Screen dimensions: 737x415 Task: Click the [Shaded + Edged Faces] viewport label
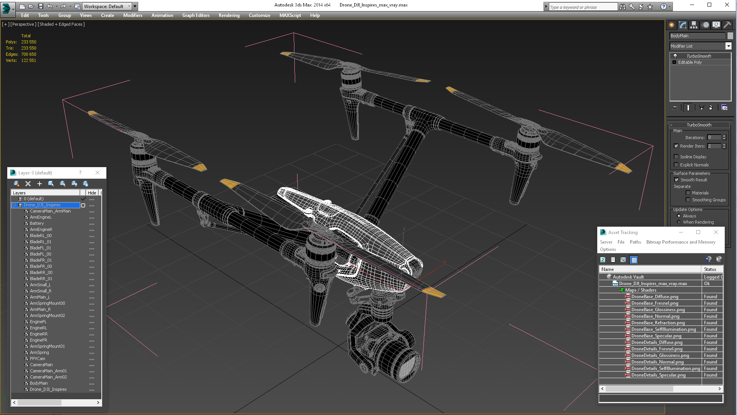pos(61,24)
